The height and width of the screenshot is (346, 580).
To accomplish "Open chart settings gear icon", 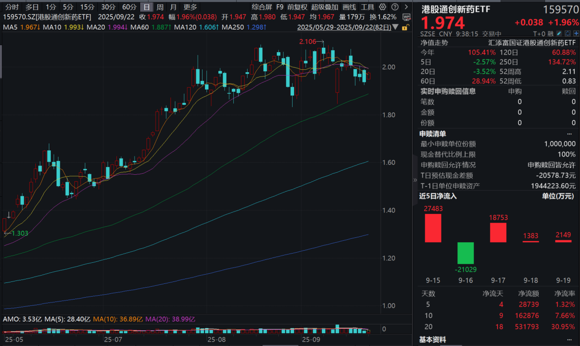I will pos(382,7).
